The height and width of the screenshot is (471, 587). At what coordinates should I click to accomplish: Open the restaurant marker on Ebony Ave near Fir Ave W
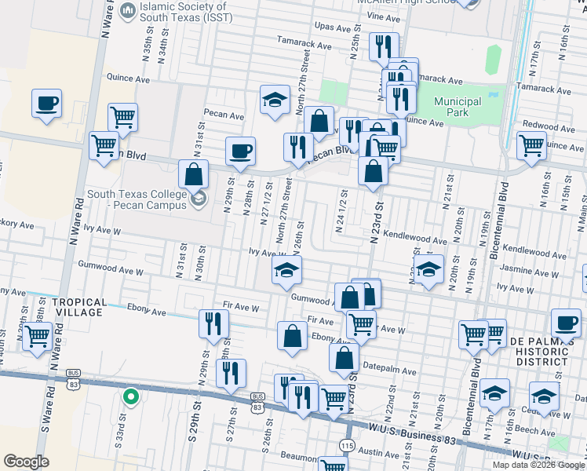point(213,327)
